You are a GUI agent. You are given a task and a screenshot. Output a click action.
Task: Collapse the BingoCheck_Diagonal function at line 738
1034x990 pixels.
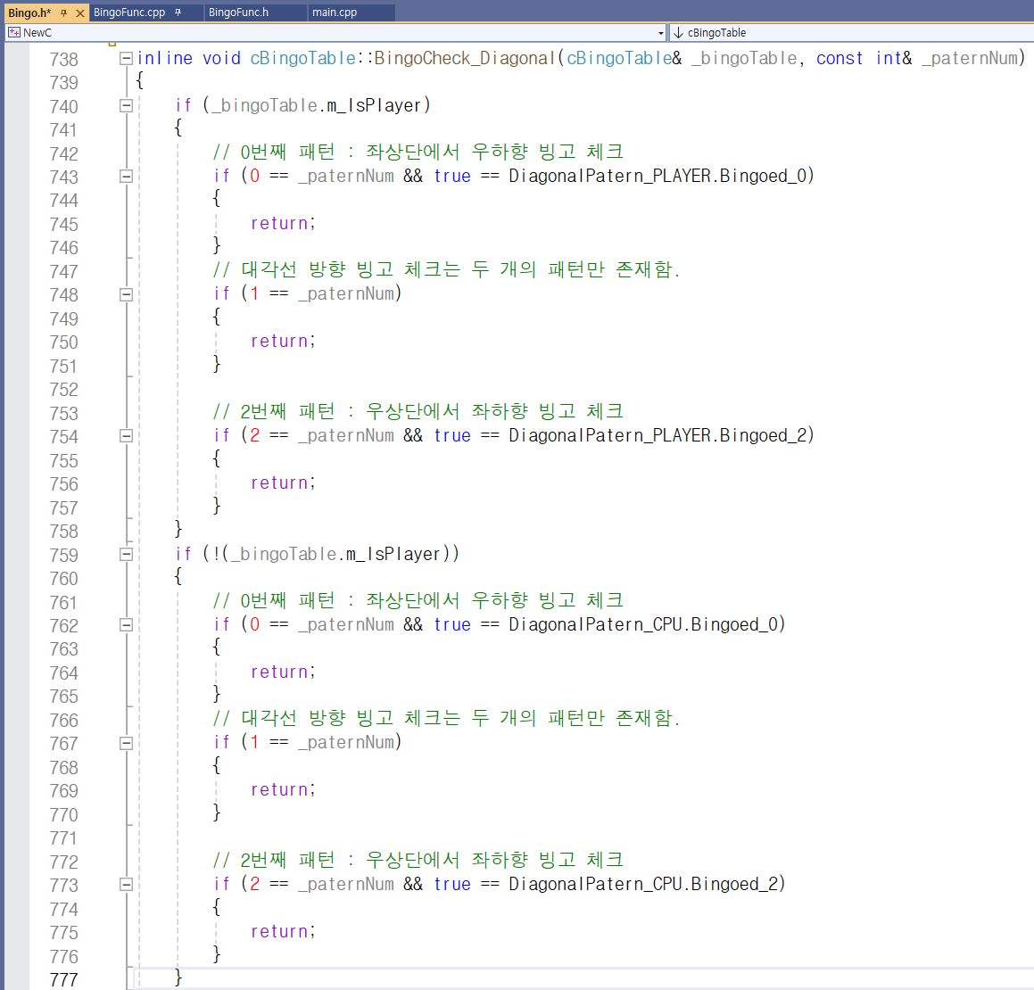point(126,59)
